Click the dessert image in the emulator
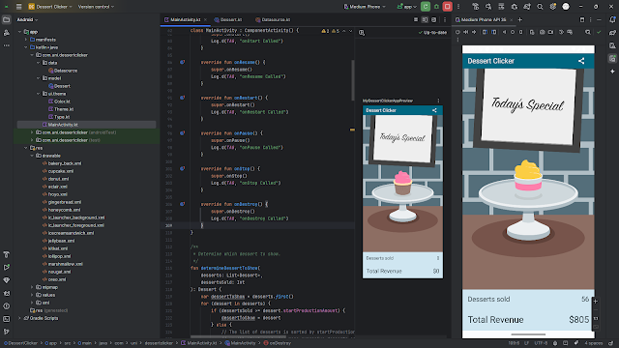This screenshot has width=619, height=348. 528,176
